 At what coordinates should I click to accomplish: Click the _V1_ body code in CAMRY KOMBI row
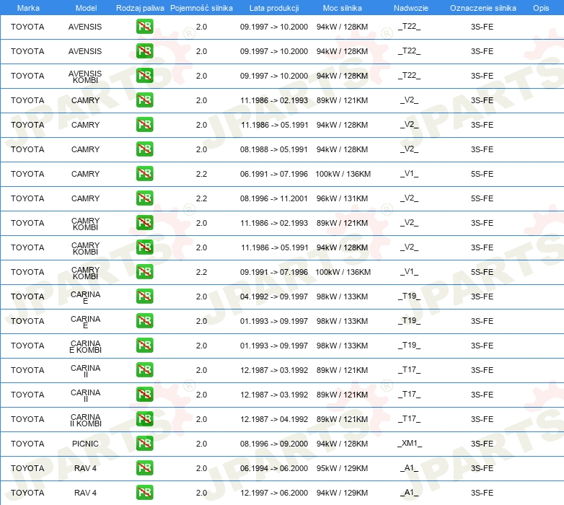[x=410, y=272]
